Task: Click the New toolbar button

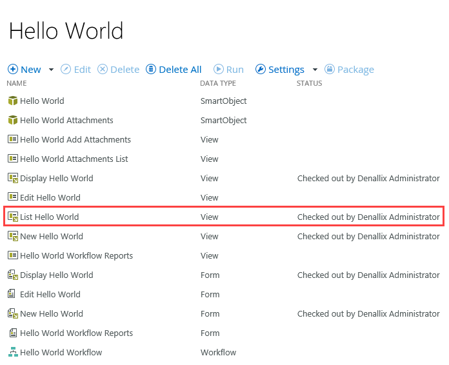Action: coord(25,70)
